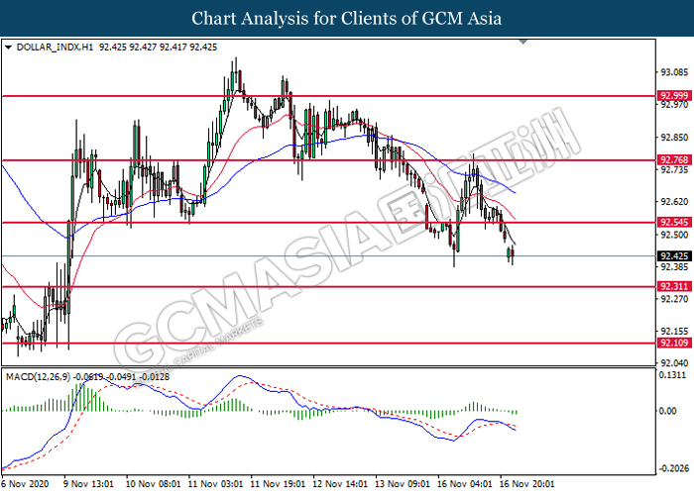
Task: Click the 92.620 price axis value
Action: click(674, 202)
